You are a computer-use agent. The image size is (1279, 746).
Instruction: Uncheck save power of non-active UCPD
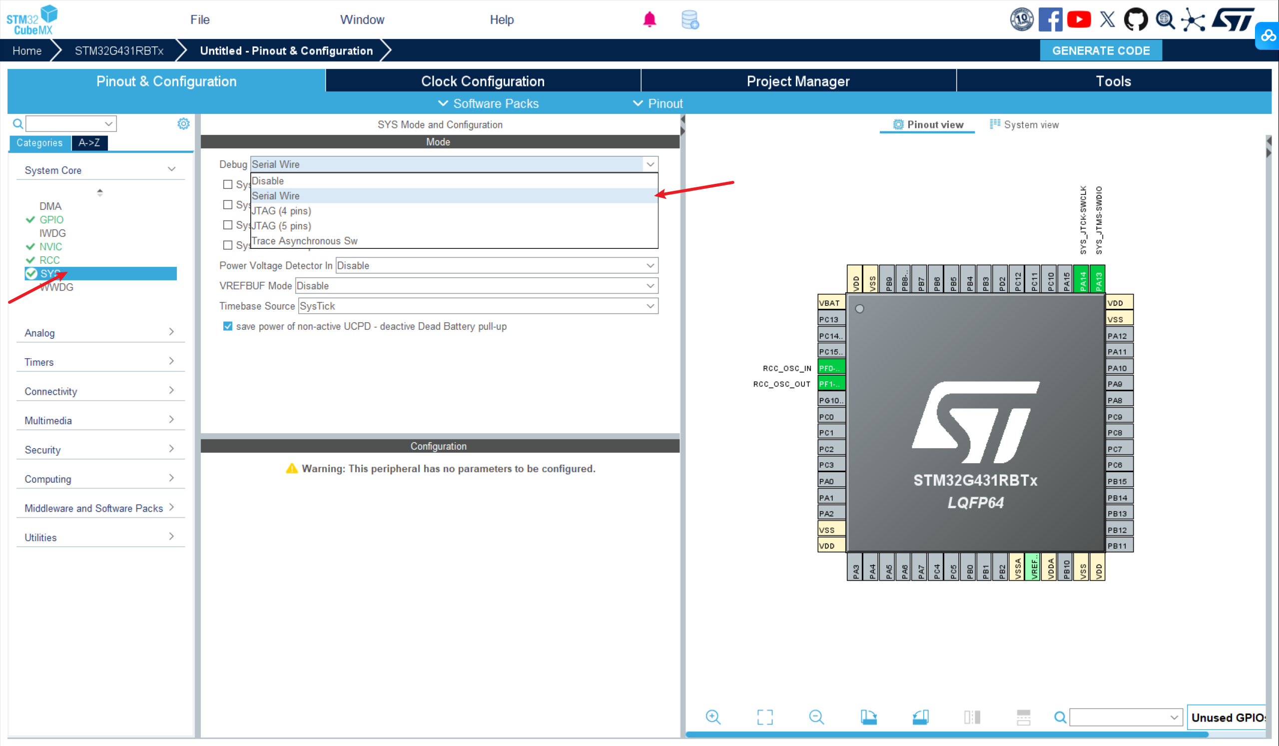(x=228, y=326)
